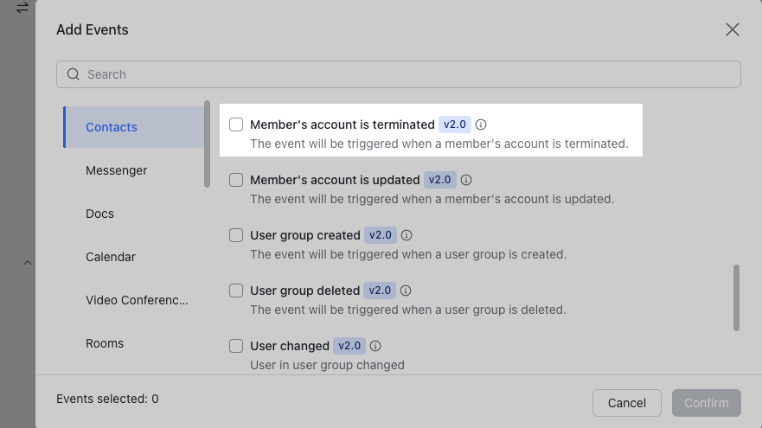Viewport: 762px width, 428px height.
Task: Click v2.0 badge on account updated event
Action: pos(439,180)
